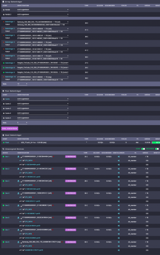This screenshot has width=160, height=255.
Task: Click green status dot of Flash
Action: click(x=4, y=142)
